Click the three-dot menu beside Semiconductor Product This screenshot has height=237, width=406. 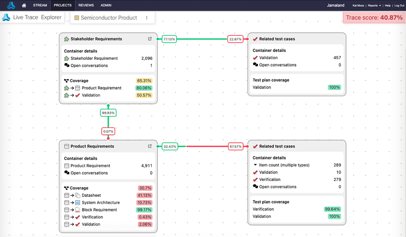pos(147,18)
